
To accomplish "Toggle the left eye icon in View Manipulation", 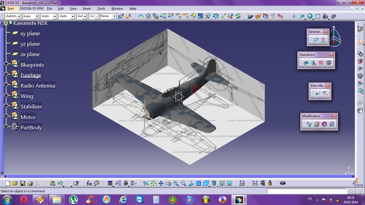I will [x=317, y=94].
